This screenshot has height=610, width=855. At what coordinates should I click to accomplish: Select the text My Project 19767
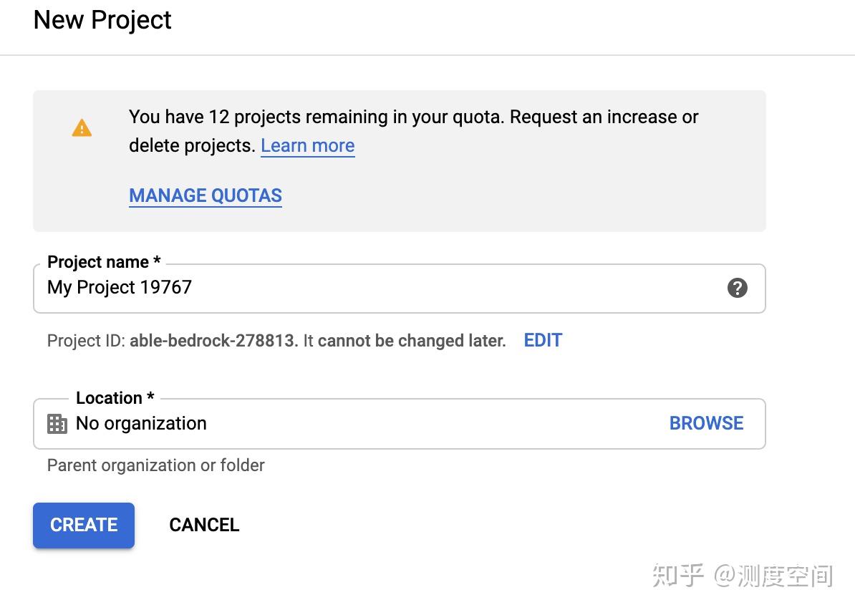click(119, 288)
